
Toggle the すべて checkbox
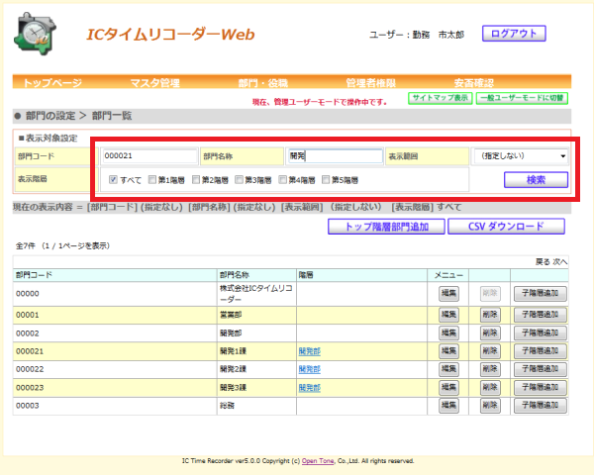(113, 179)
